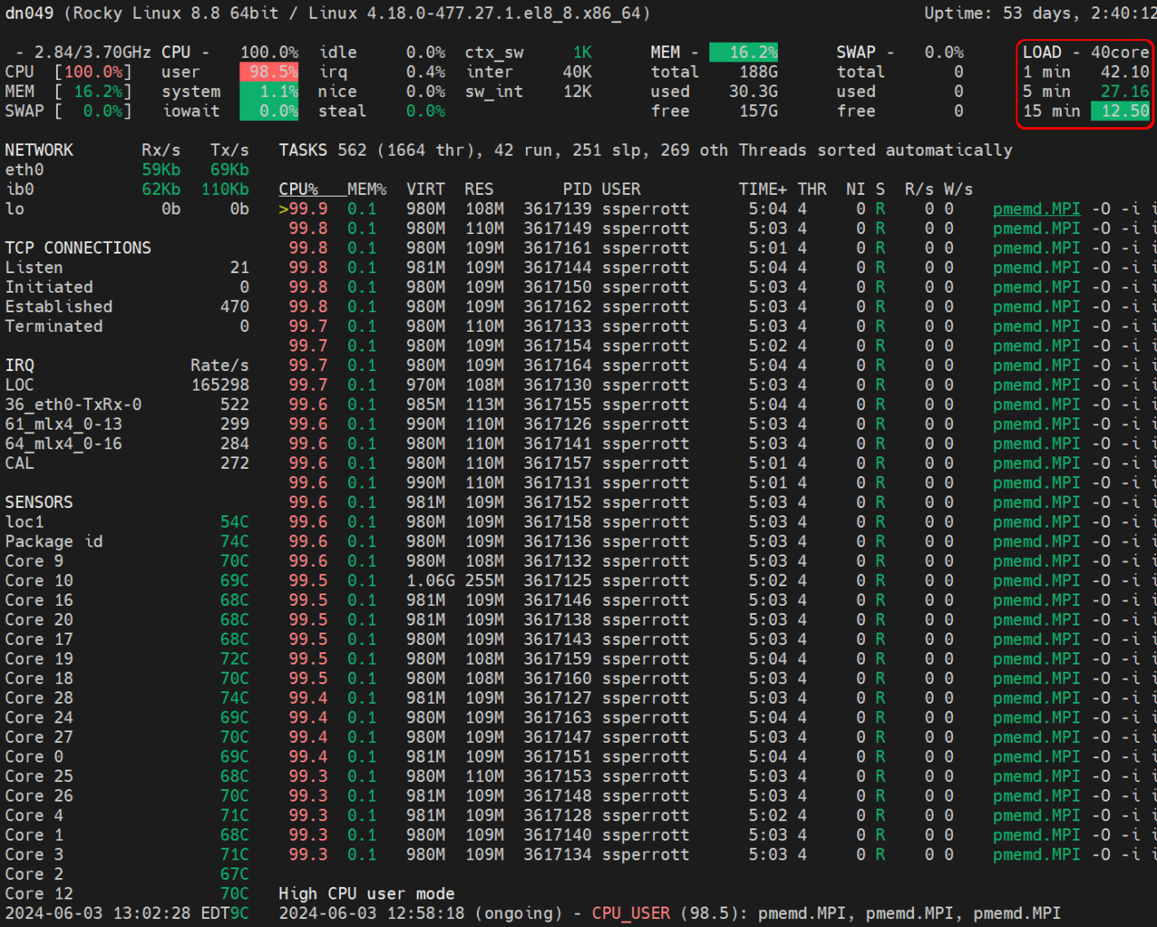Select process row with PID 3617134
1157x927 pixels.
pyautogui.click(x=717, y=855)
